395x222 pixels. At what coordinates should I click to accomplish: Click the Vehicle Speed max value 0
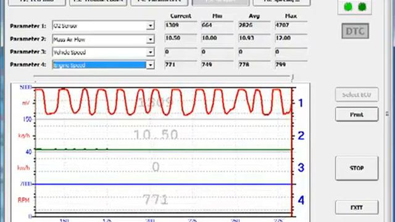[291, 52]
